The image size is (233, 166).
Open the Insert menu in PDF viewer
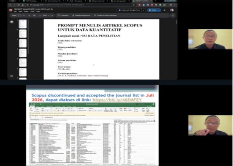click(x=26, y=12)
